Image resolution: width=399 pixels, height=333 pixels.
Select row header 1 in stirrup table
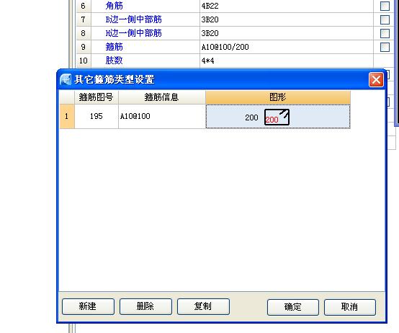pyautogui.click(x=67, y=116)
